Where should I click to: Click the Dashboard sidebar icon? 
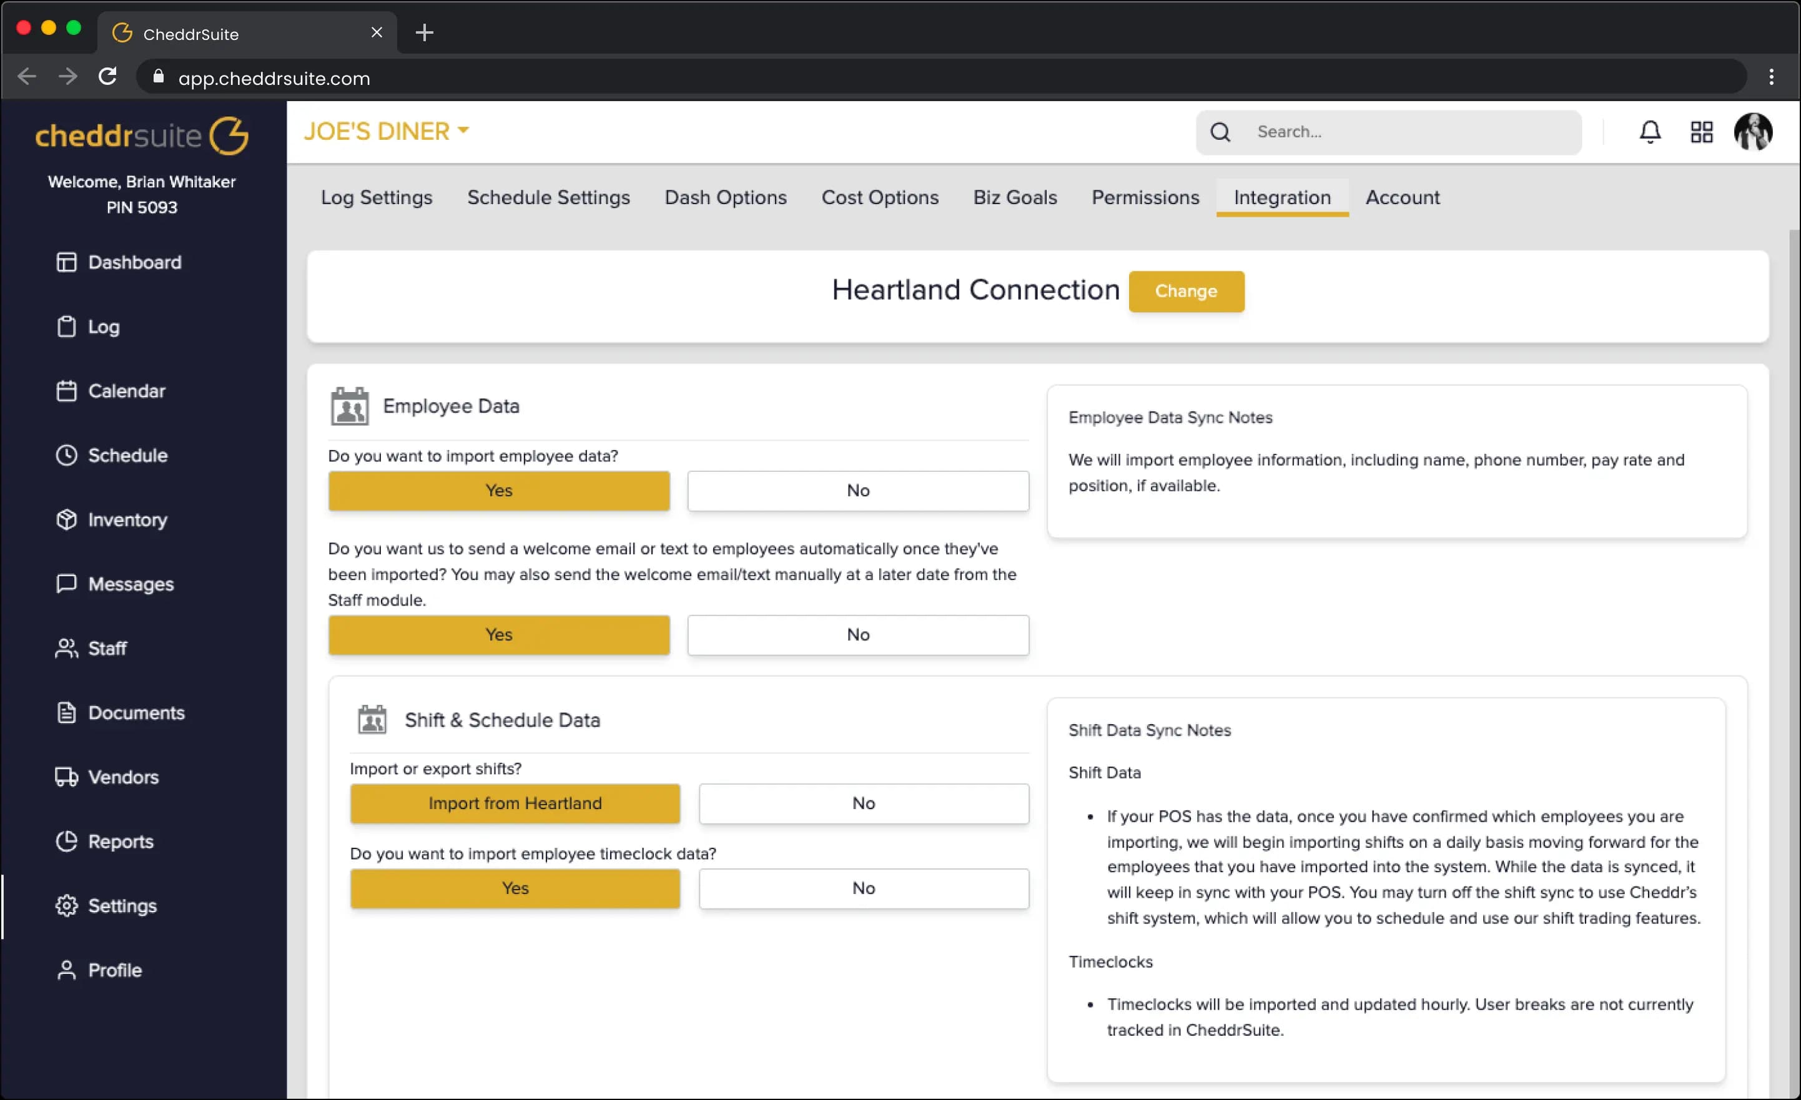pyautogui.click(x=64, y=261)
